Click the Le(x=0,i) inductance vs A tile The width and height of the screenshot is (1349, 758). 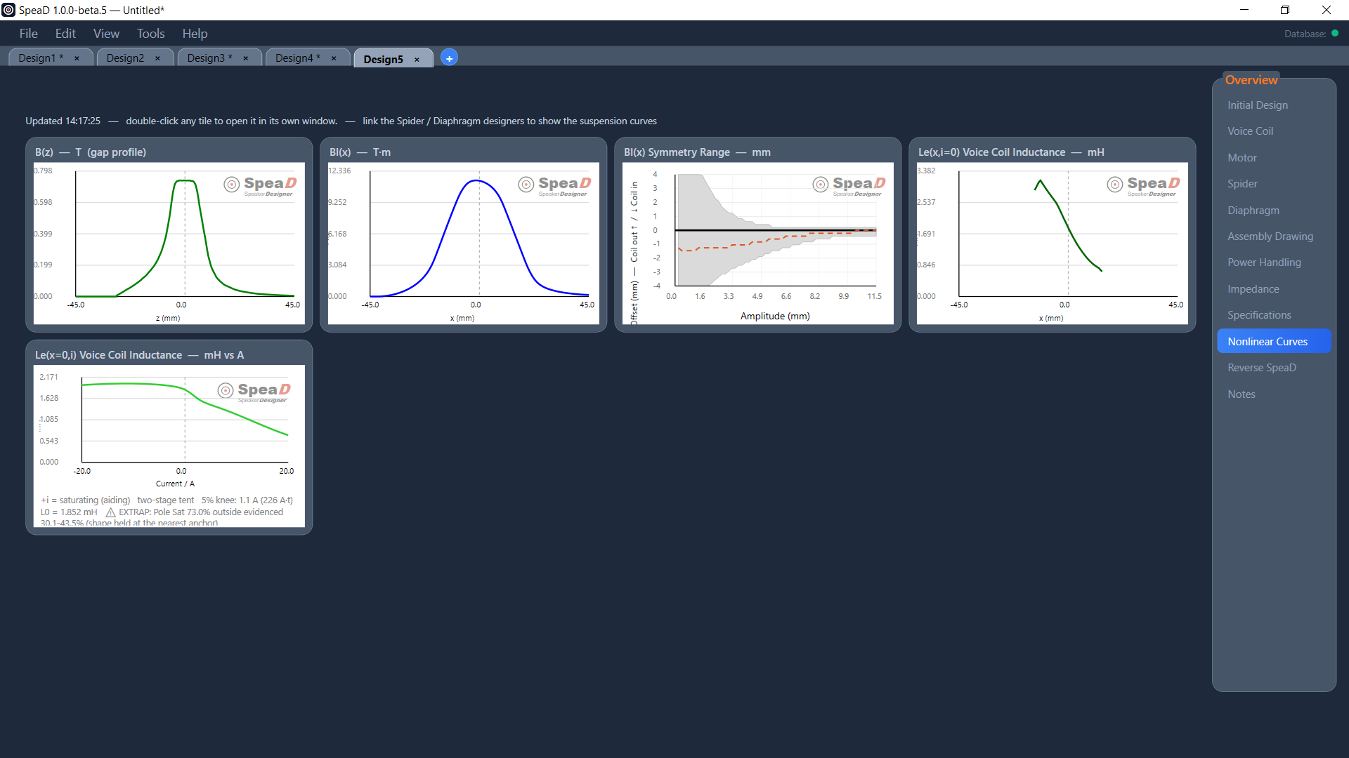coord(169,438)
